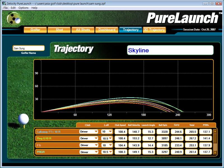The image size is (224, 168).
Task: Open the File menu
Action: coord(6,8)
